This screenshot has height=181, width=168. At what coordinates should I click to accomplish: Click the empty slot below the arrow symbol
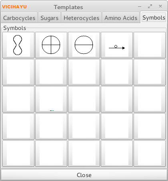coord(117,72)
